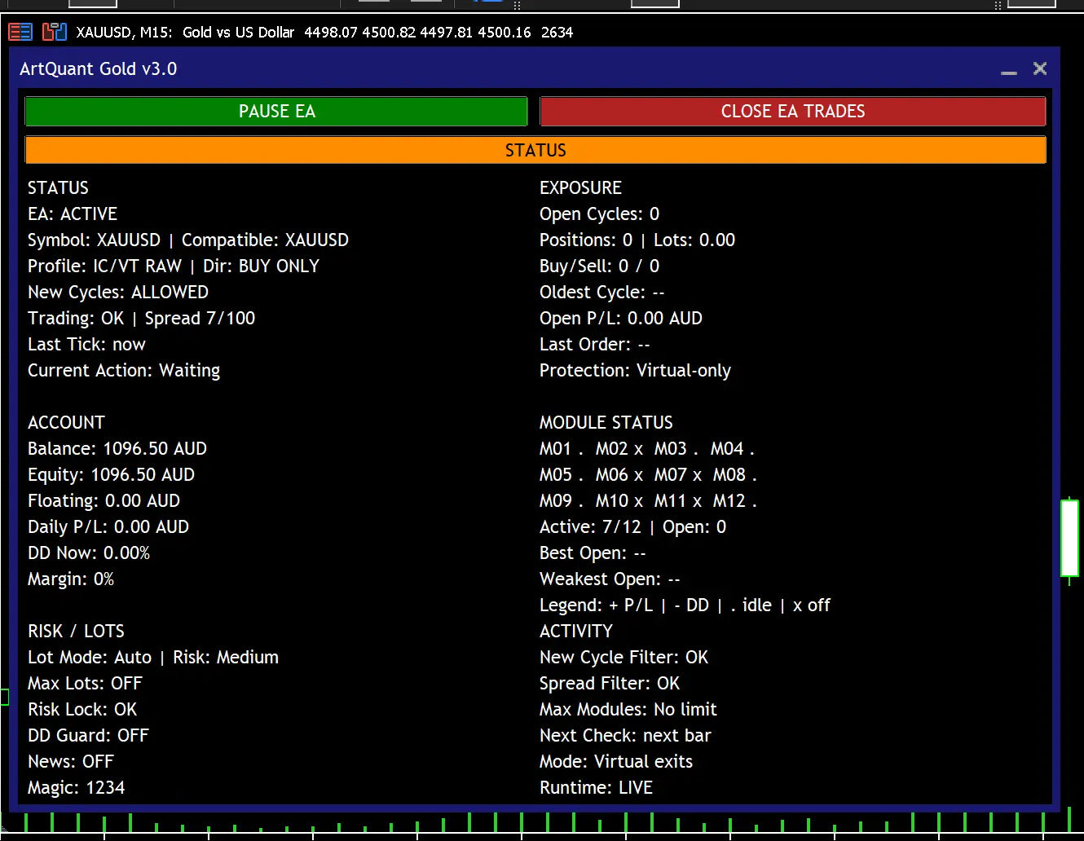The height and width of the screenshot is (841, 1084).
Task: Click 'Runtime: LIVE' line
Action: (597, 787)
